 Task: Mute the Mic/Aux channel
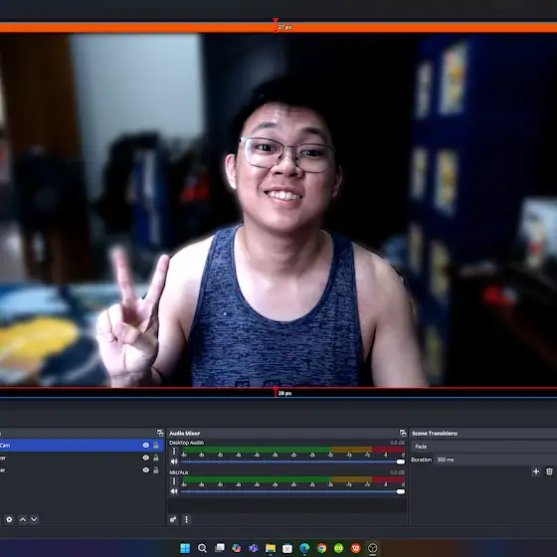(174, 491)
